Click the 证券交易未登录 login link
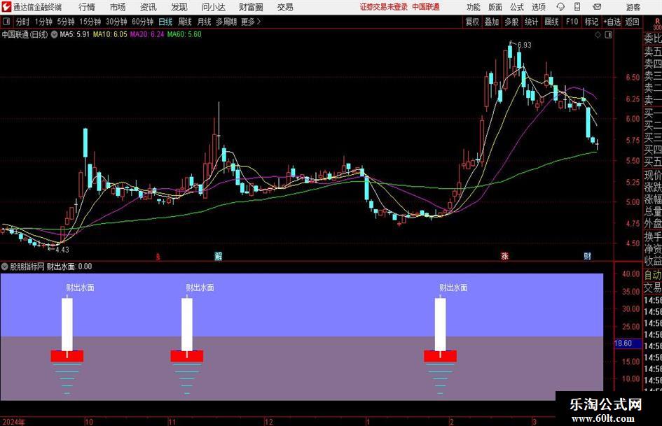 pyautogui.click(x=384, y=7)
